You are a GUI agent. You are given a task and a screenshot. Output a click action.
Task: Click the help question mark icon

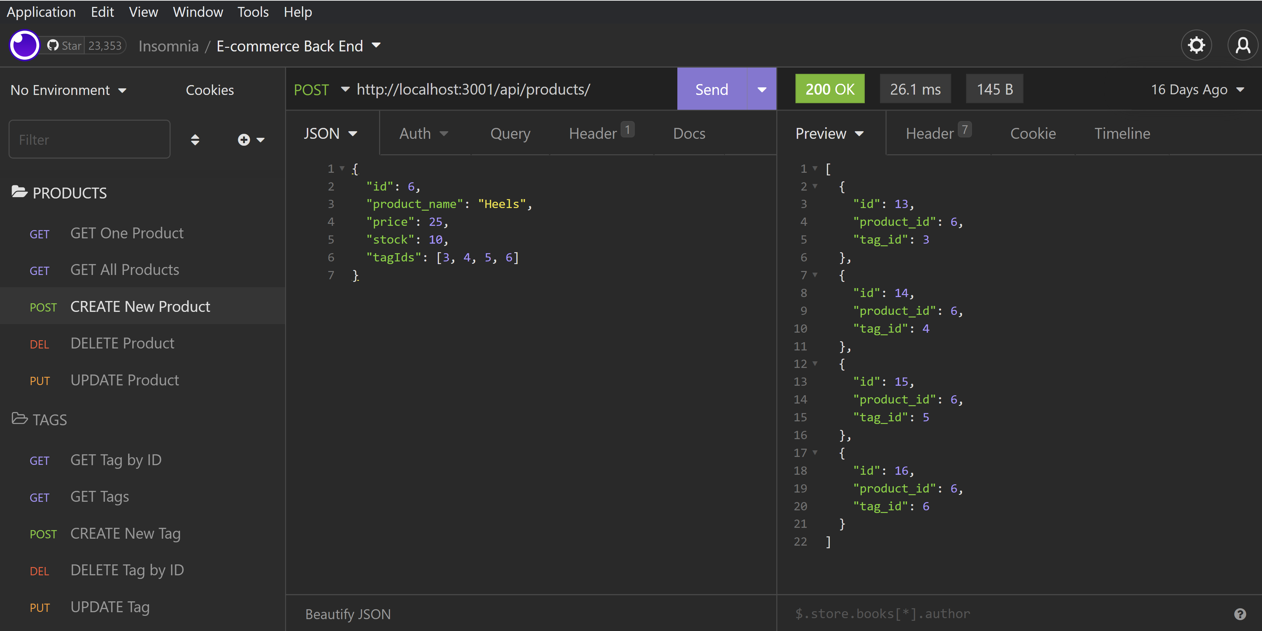1240,614
